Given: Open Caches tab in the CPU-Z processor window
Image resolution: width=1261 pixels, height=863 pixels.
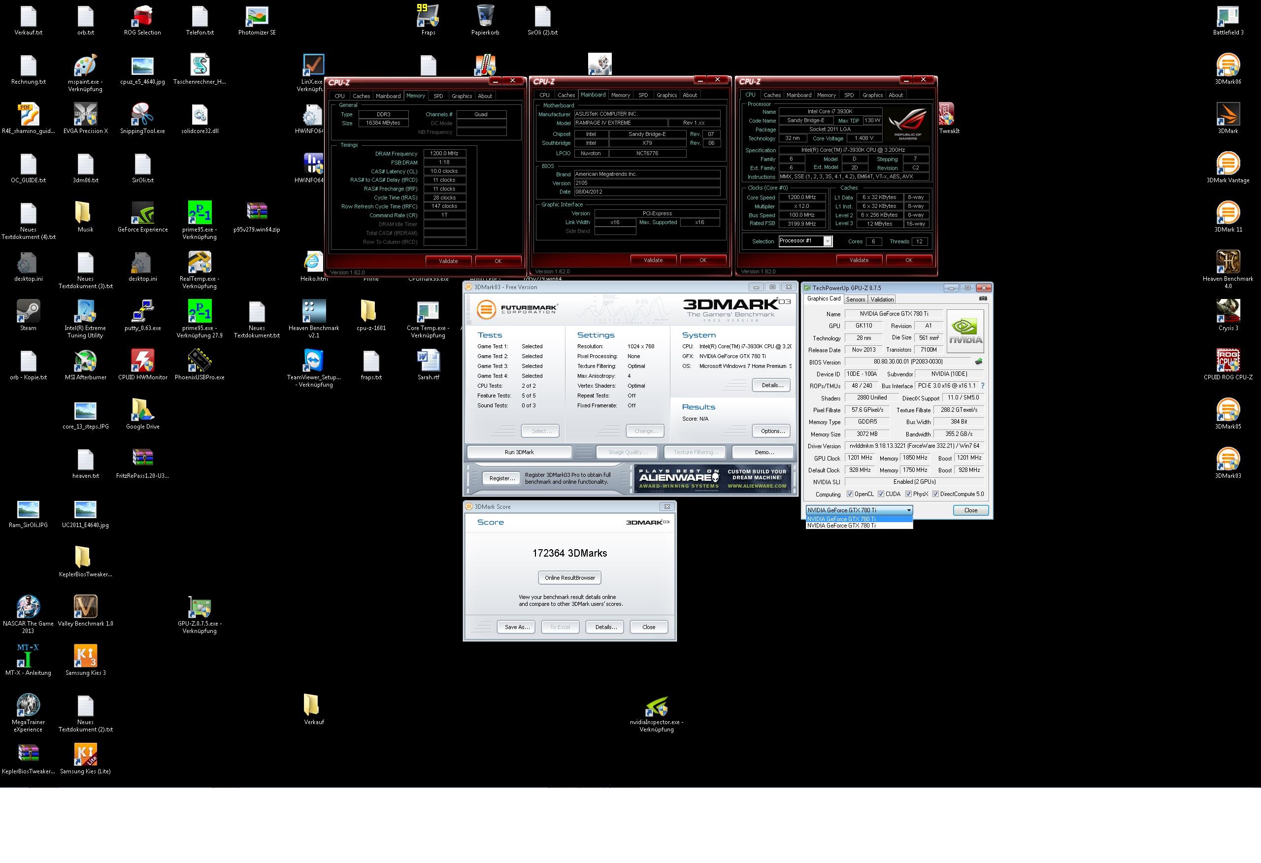Looking at the screenshot, I should [x=772, y=95].
